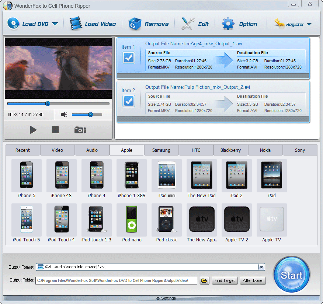Choose the iPhone 5 device profile
The width and height of the screenshot is (323, 304).
(x=27, y=179)
